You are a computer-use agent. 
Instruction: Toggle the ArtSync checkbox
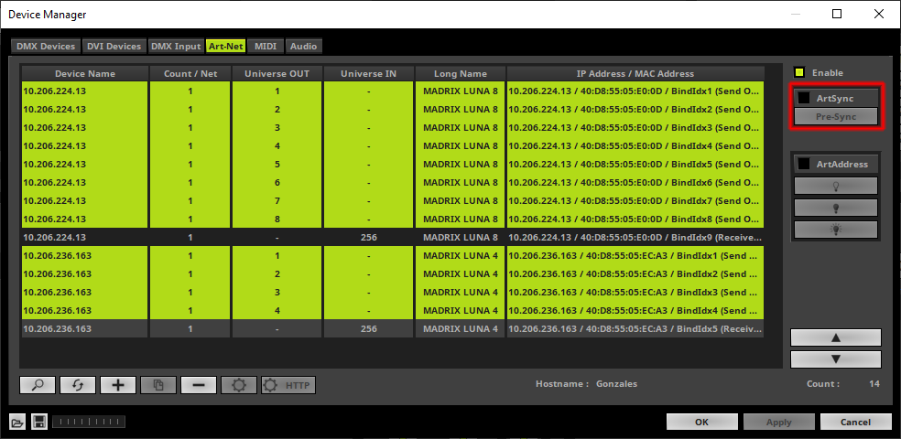pos(803,98)
